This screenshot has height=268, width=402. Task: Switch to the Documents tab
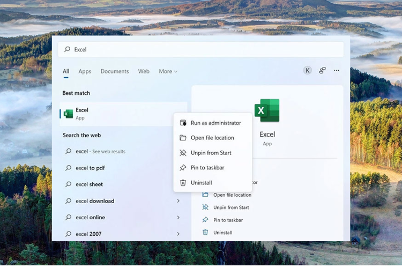[x=115, y=71]
